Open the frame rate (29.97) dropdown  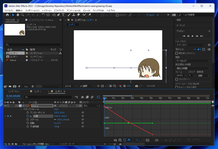tap(181, 76)
